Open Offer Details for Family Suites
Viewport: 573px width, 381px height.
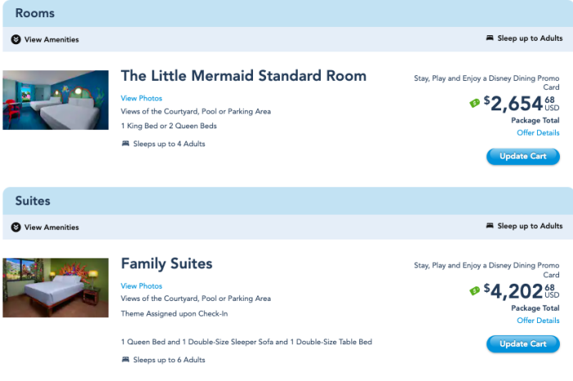pyautogui.click(x=538, y=320)
